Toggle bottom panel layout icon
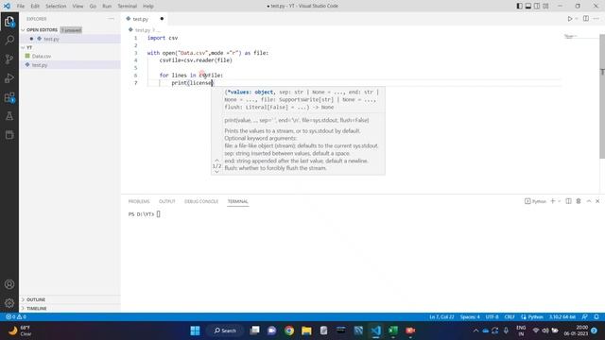This screenshot has width=605, height=340. tap(528, 7)
